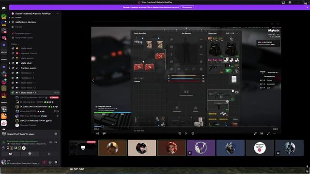
Task: Click Отключить in streamer mode banner
Action: pos(187,7)
